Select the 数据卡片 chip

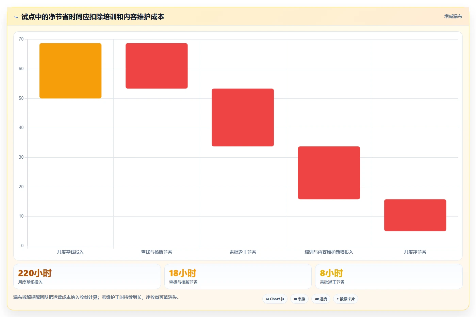click(x=346, y=299)
